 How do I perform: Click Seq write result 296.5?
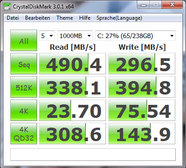[x=142, y=64]
